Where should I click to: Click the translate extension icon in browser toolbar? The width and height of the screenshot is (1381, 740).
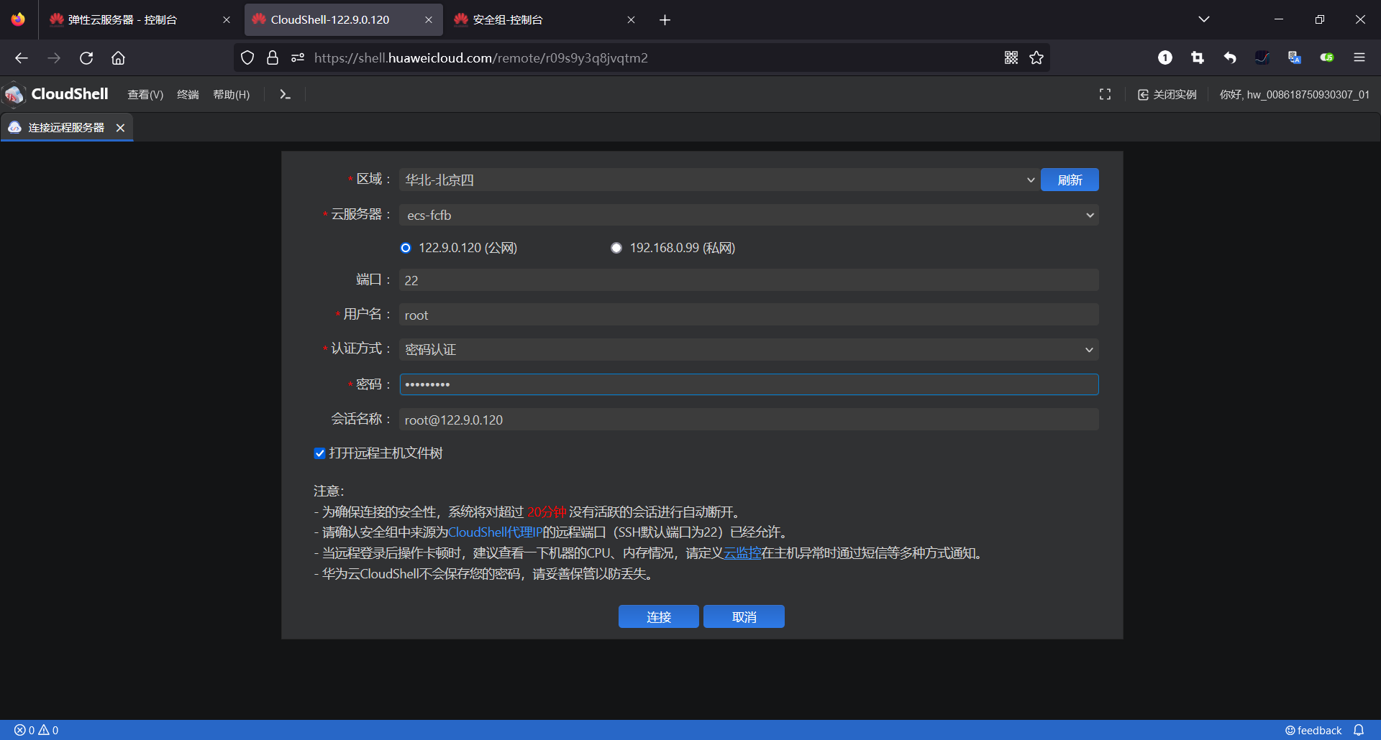pyautogui.click(x=1294, y=57)
